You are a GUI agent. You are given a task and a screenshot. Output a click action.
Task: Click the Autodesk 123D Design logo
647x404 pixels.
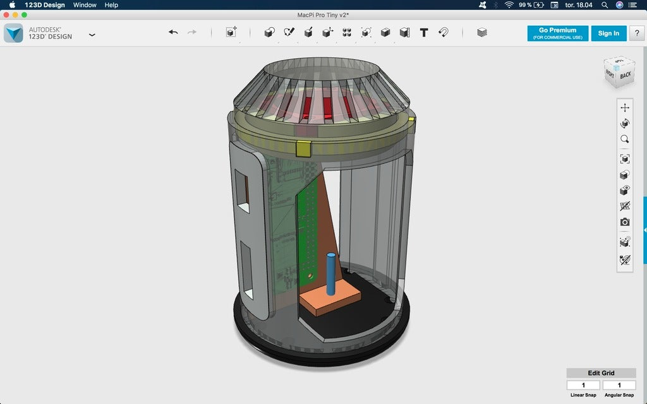14,33
